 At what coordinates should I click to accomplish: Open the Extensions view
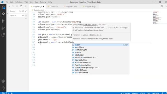tap(3, 35)
